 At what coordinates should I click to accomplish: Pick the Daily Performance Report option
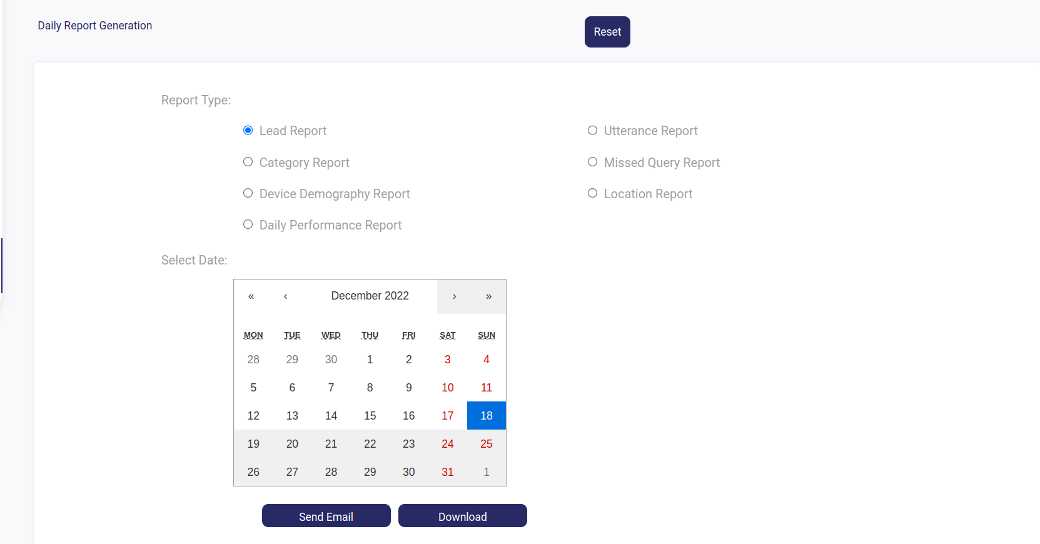248,224
